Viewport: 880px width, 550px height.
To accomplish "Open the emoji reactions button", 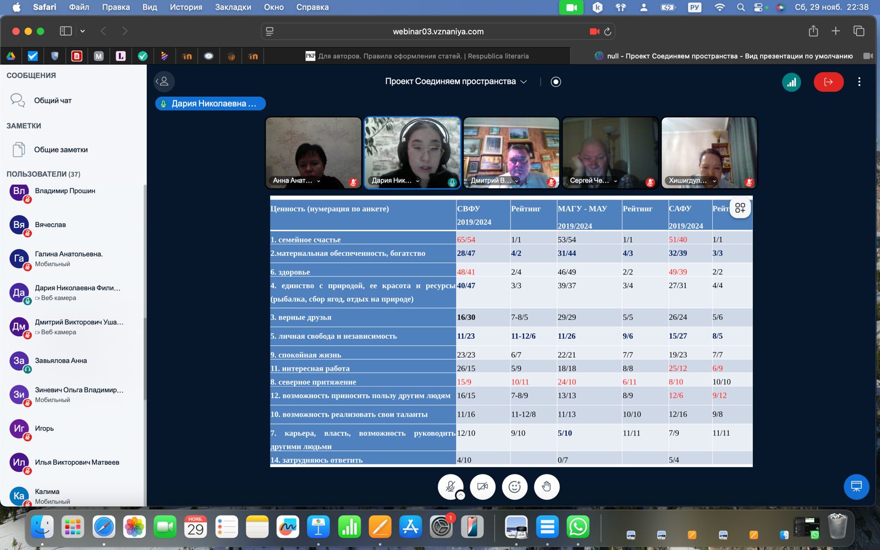I will coord(515,487).
